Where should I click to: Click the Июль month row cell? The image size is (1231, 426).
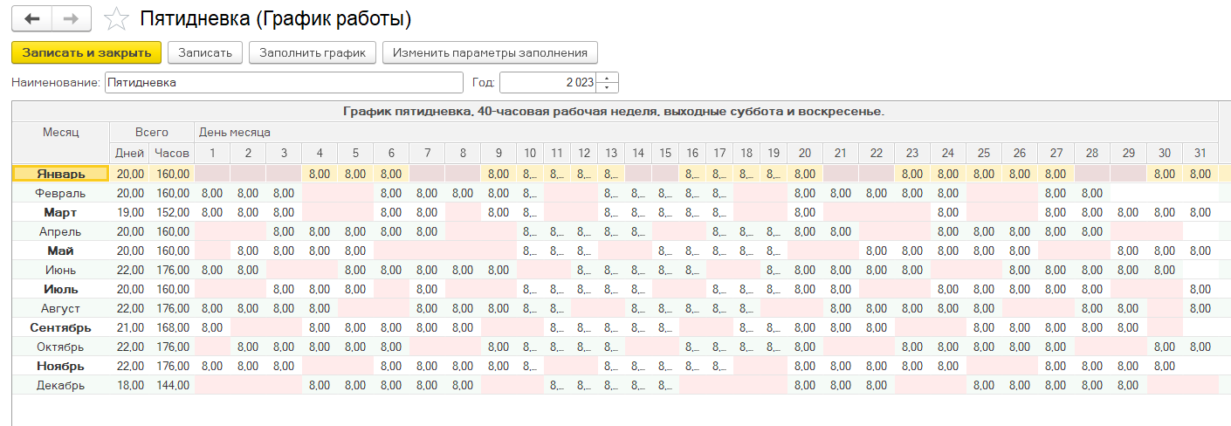(61, 289)
